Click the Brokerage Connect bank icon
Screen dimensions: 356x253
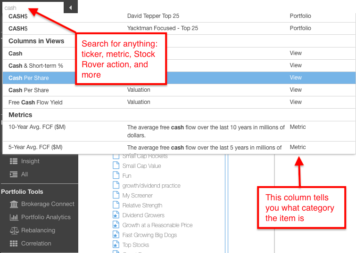pyautogui.click(x=14, y=204)
